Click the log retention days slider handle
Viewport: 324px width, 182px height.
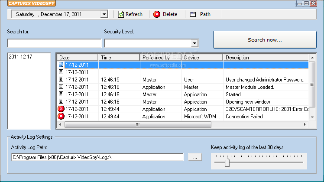point(227,162)
